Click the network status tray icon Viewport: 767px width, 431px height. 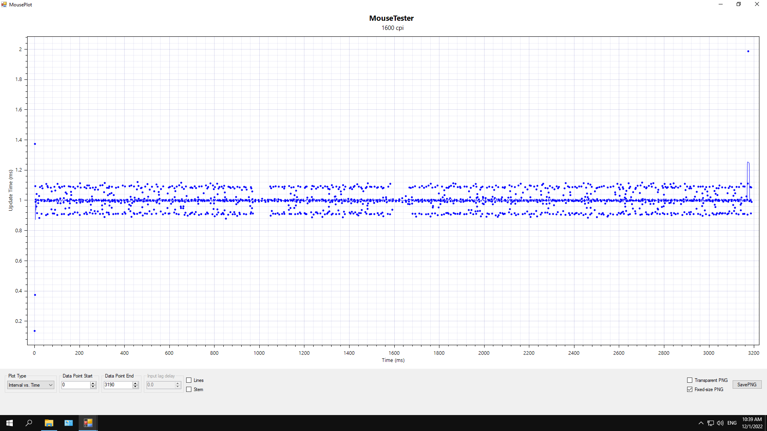coord(711,423)
